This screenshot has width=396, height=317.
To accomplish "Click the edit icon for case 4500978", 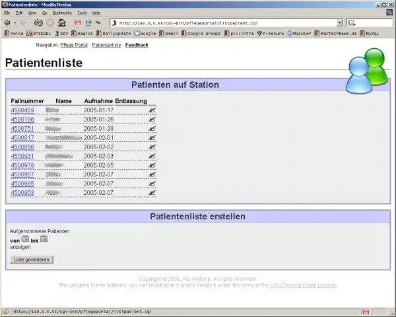I will pyautogui.click(x=152, y=165).
